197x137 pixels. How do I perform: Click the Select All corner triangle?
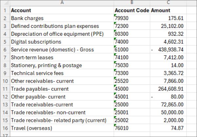5,3
